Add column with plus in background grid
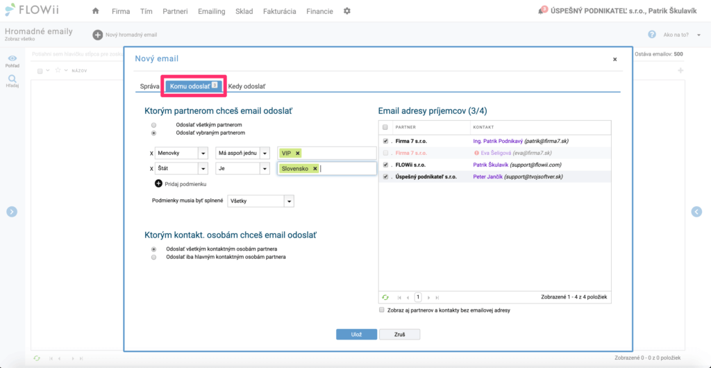Viewport: 711px width, 368px height. 680,71
